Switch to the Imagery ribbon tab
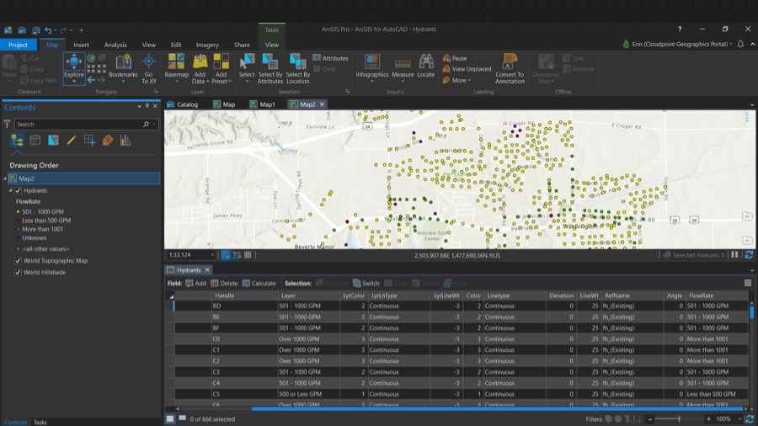 [207, 45]
